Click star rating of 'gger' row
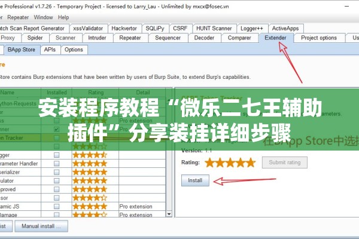Viewport: 359px width, 239px height. [90, 155]
